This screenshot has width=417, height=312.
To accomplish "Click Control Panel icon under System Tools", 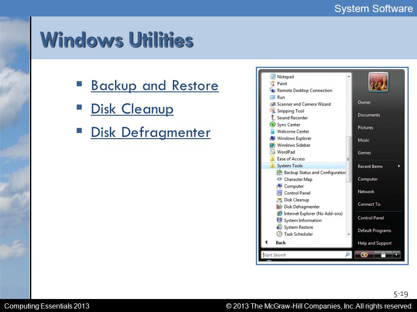I will pyautogui.click(x=279, y=193).
